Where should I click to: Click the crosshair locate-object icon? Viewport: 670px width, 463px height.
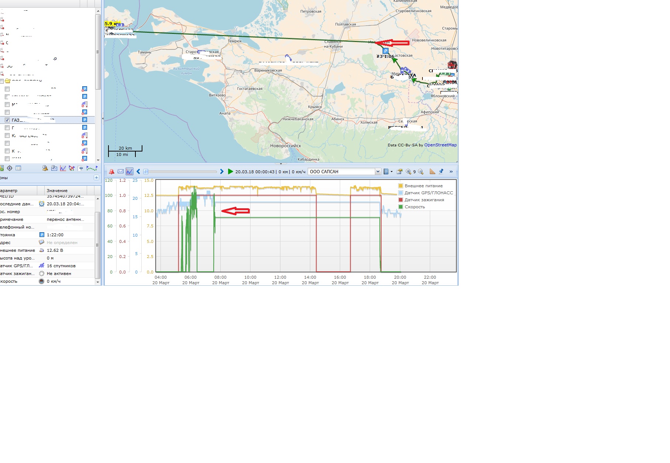[x=10, y=168]
